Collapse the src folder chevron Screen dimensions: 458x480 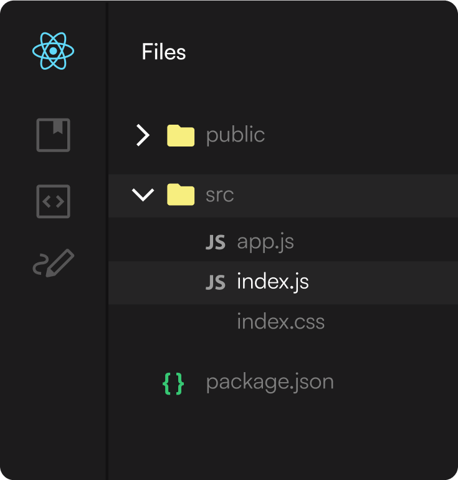[x=143, y=195]
